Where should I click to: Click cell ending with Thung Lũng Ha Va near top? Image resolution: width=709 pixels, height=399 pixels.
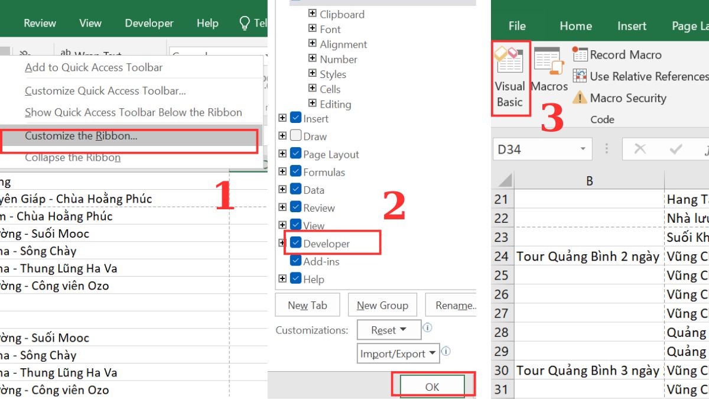[x=115, y=268]
